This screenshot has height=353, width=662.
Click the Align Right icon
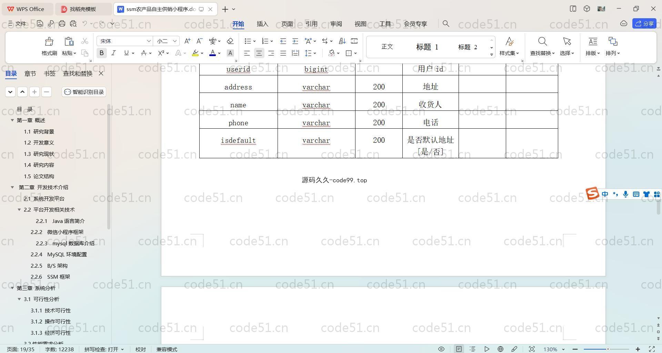[x=271, y=53]
